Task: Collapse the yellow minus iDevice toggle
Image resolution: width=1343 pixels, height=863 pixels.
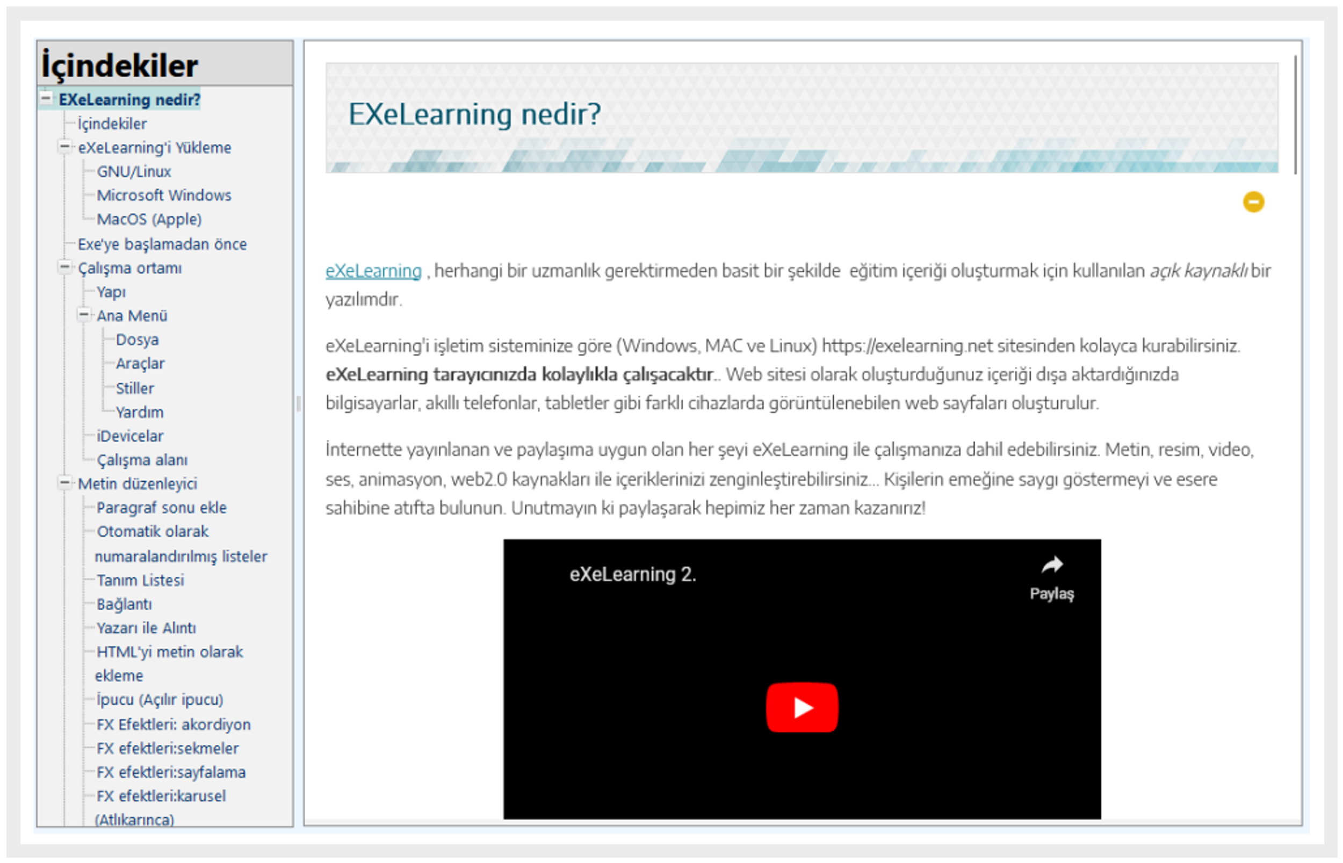Action: [1253, 202]
